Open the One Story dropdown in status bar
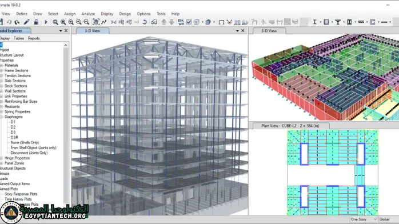The image size is (399, 224). [364, 219]
